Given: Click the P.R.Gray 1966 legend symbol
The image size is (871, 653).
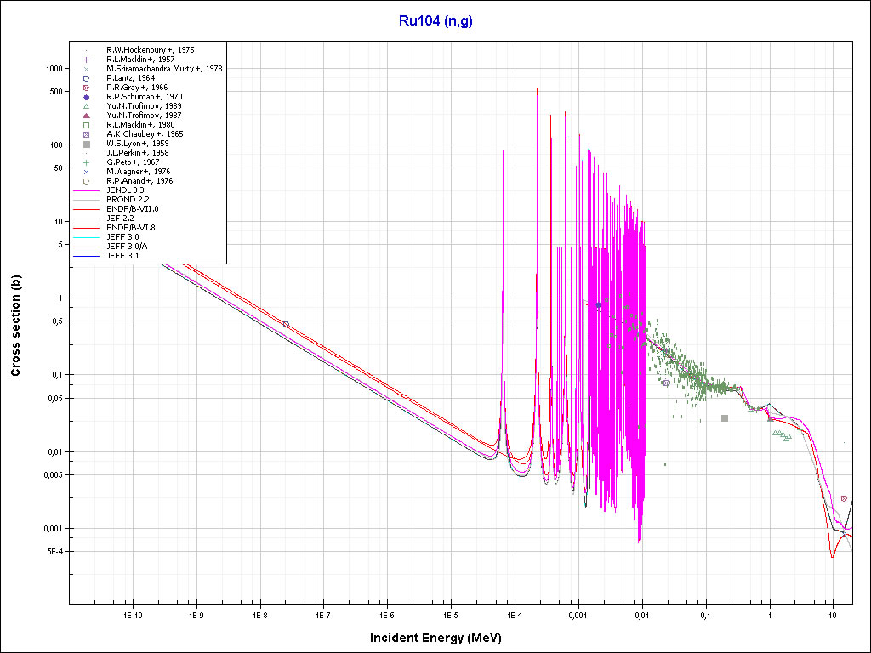Looking at the screenshot, I should click(87, 88).
